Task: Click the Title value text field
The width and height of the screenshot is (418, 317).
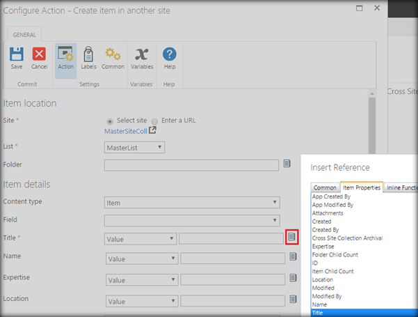Action: click(231, 238)
